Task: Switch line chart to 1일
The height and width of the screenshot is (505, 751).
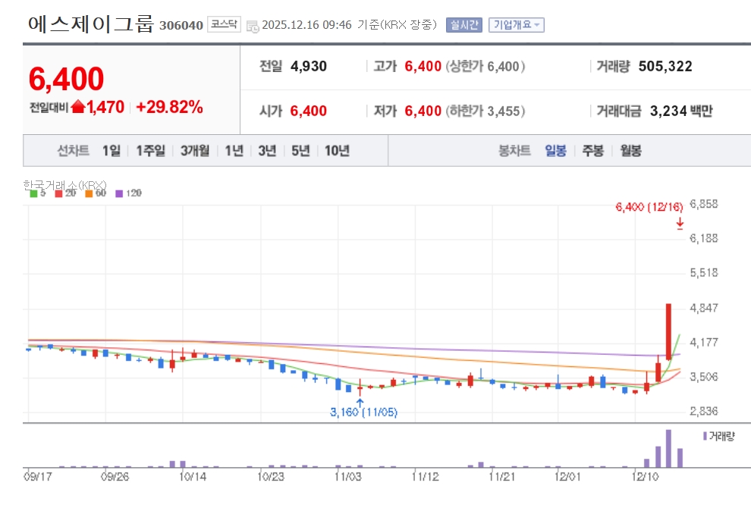Action: tap(111, 150)
